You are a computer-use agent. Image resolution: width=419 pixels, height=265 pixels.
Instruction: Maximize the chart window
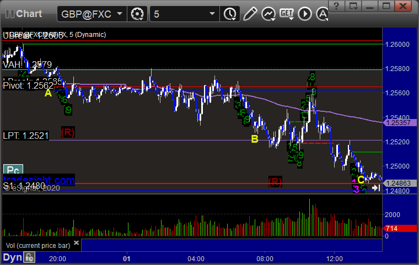pyautogui.click(x=386, y=6)
